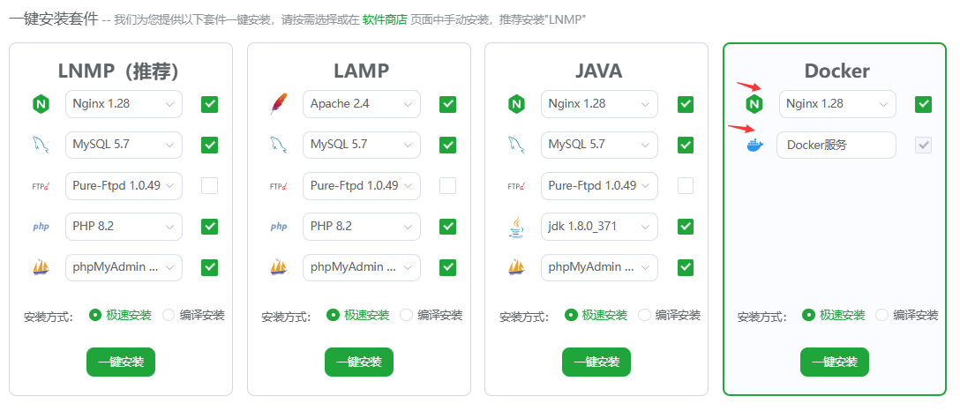Uncheck Apache 2.4 in LAMP panel
The height and width of the screenshot is (411, 960).
point(447,104)
